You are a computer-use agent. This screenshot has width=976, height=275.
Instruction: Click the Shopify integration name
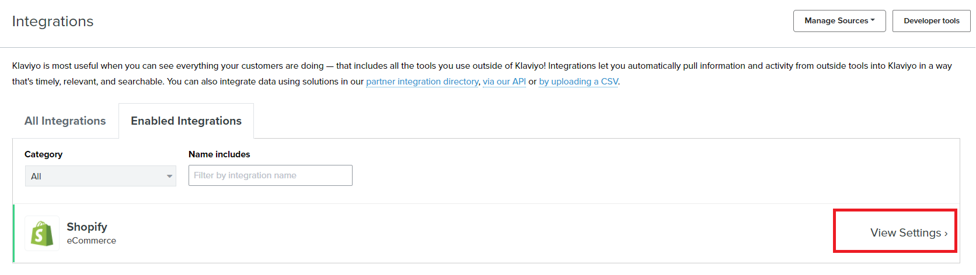pyautogui.click(x=87, y=227)
